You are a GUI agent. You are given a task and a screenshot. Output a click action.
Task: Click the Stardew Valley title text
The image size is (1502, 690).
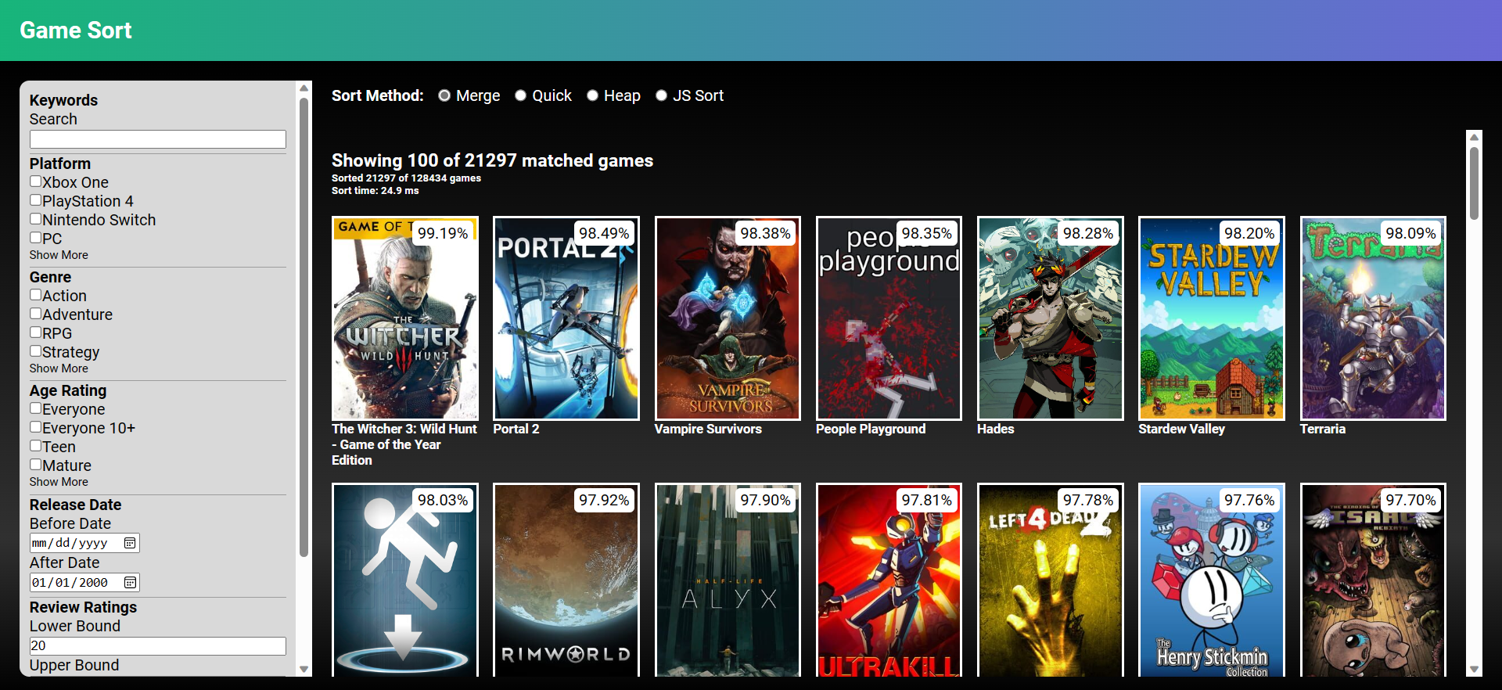pyautogui.click(x=1181, y=429)
